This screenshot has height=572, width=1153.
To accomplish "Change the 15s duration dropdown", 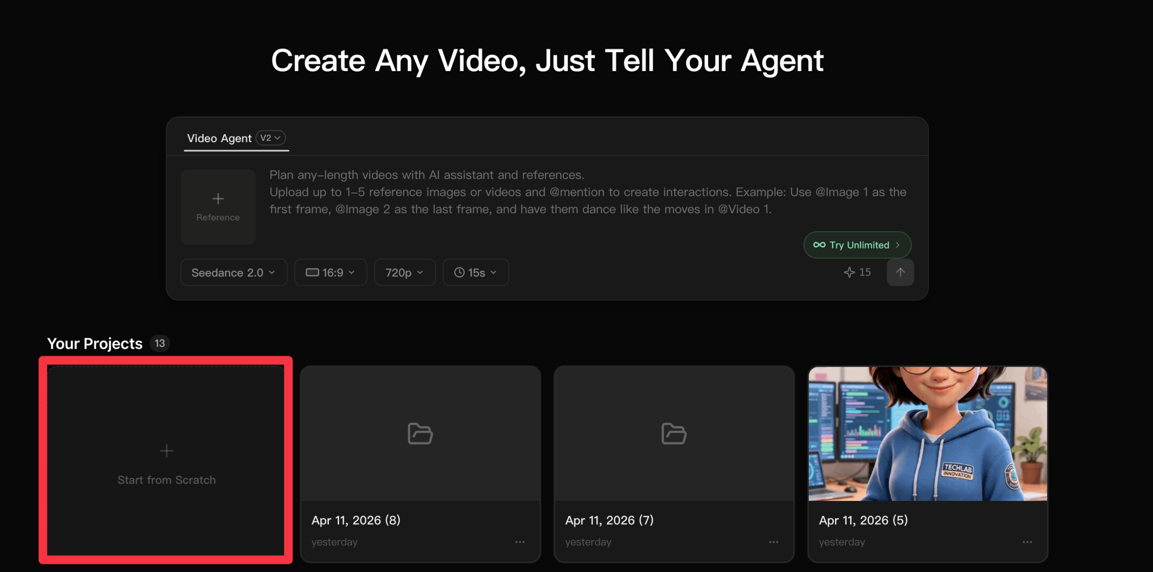I will (x=476, y=272).
